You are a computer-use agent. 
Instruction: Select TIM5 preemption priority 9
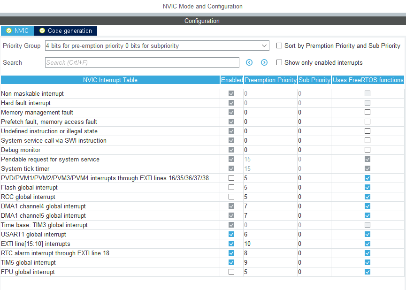click(270, 262)
